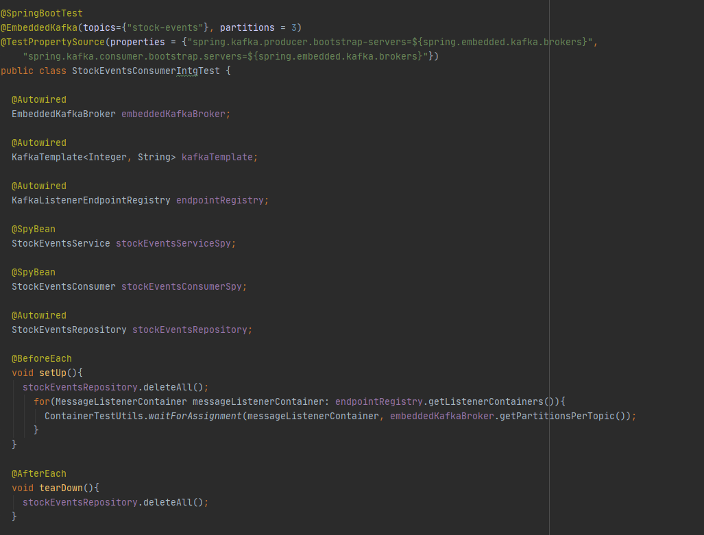Click the public keyword of class declaration
This screenshot has height=535, width=704.
[17, 71]
